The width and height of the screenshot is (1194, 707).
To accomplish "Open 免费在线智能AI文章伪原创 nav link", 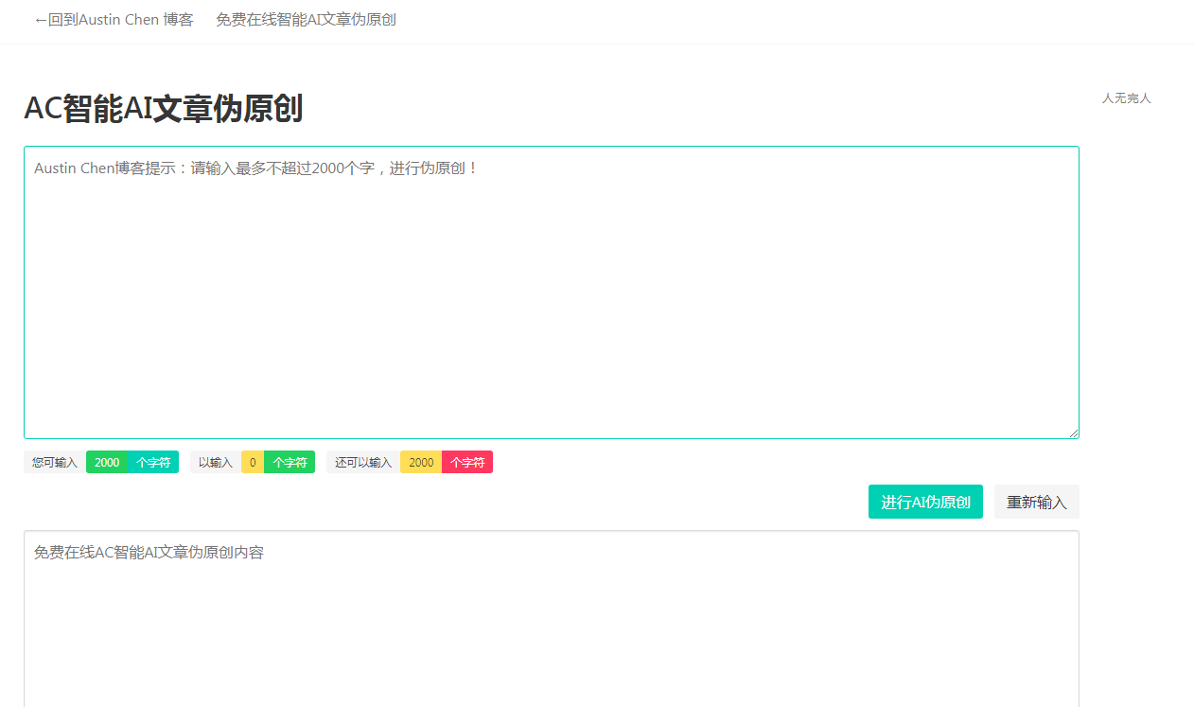I will click(x=306, y=20).
